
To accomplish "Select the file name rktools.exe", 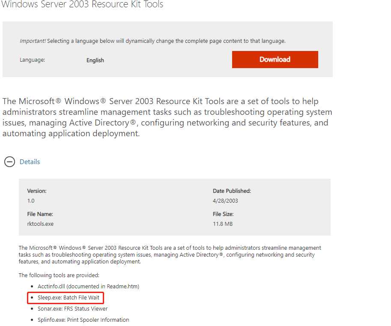I will pos(40,224).
